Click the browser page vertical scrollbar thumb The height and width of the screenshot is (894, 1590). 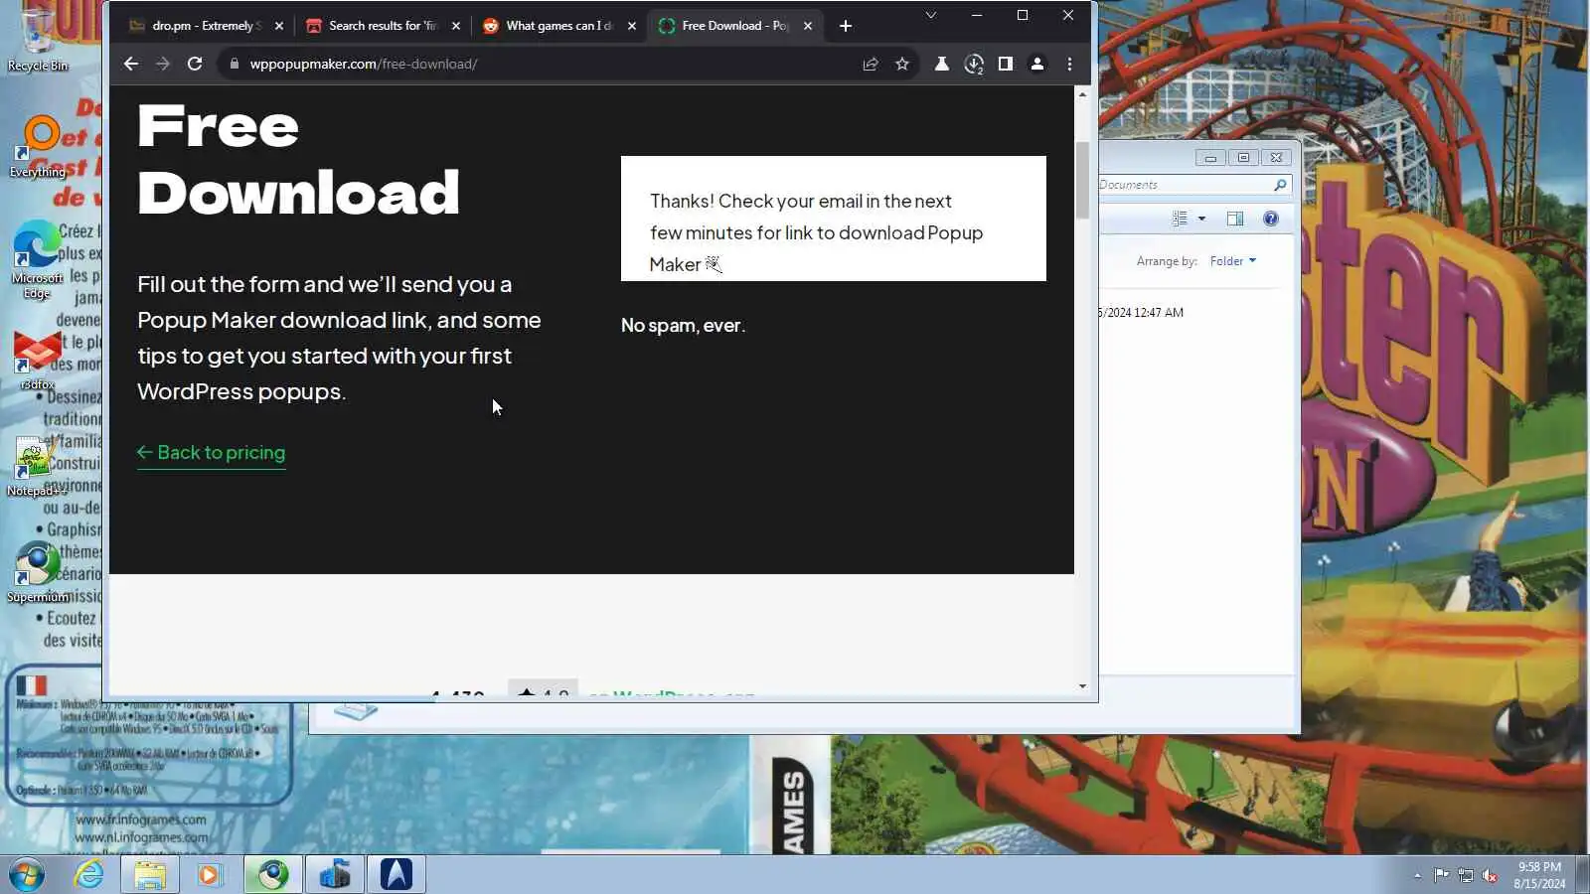pyautogui.click(x=1082, y=180)
